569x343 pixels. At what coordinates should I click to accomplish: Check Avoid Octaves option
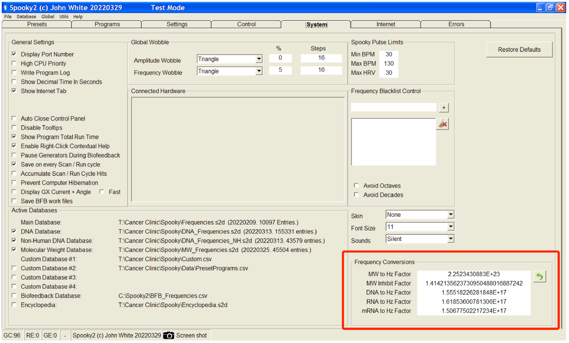[x=356, y=185]
